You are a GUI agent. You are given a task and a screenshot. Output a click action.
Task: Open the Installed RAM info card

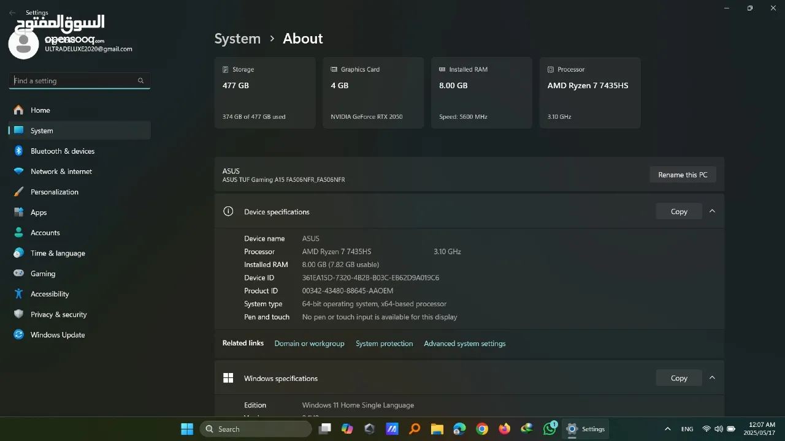pos(481,93)
